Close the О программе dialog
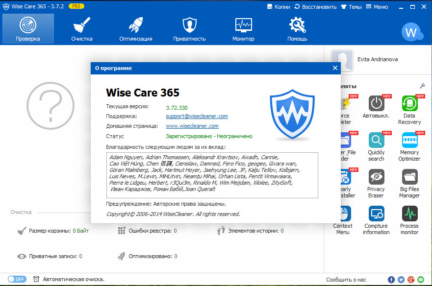Image resolution: width=432 pixels, height=286 pixels. (x=335, y=68)
